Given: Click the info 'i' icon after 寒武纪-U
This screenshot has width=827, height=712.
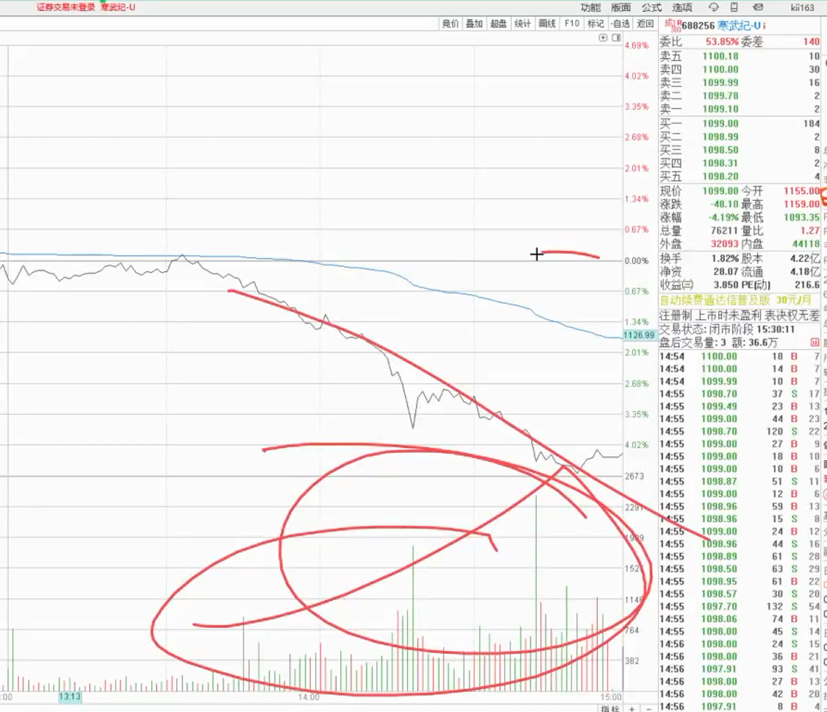Looking at the screenshot, I should [764, 26].
